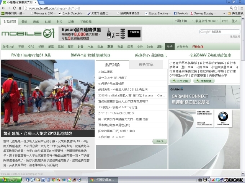This screenshot has height=183, width=245.
Task: Click the zoom magnifier icon in address bar
Action: 231,8
